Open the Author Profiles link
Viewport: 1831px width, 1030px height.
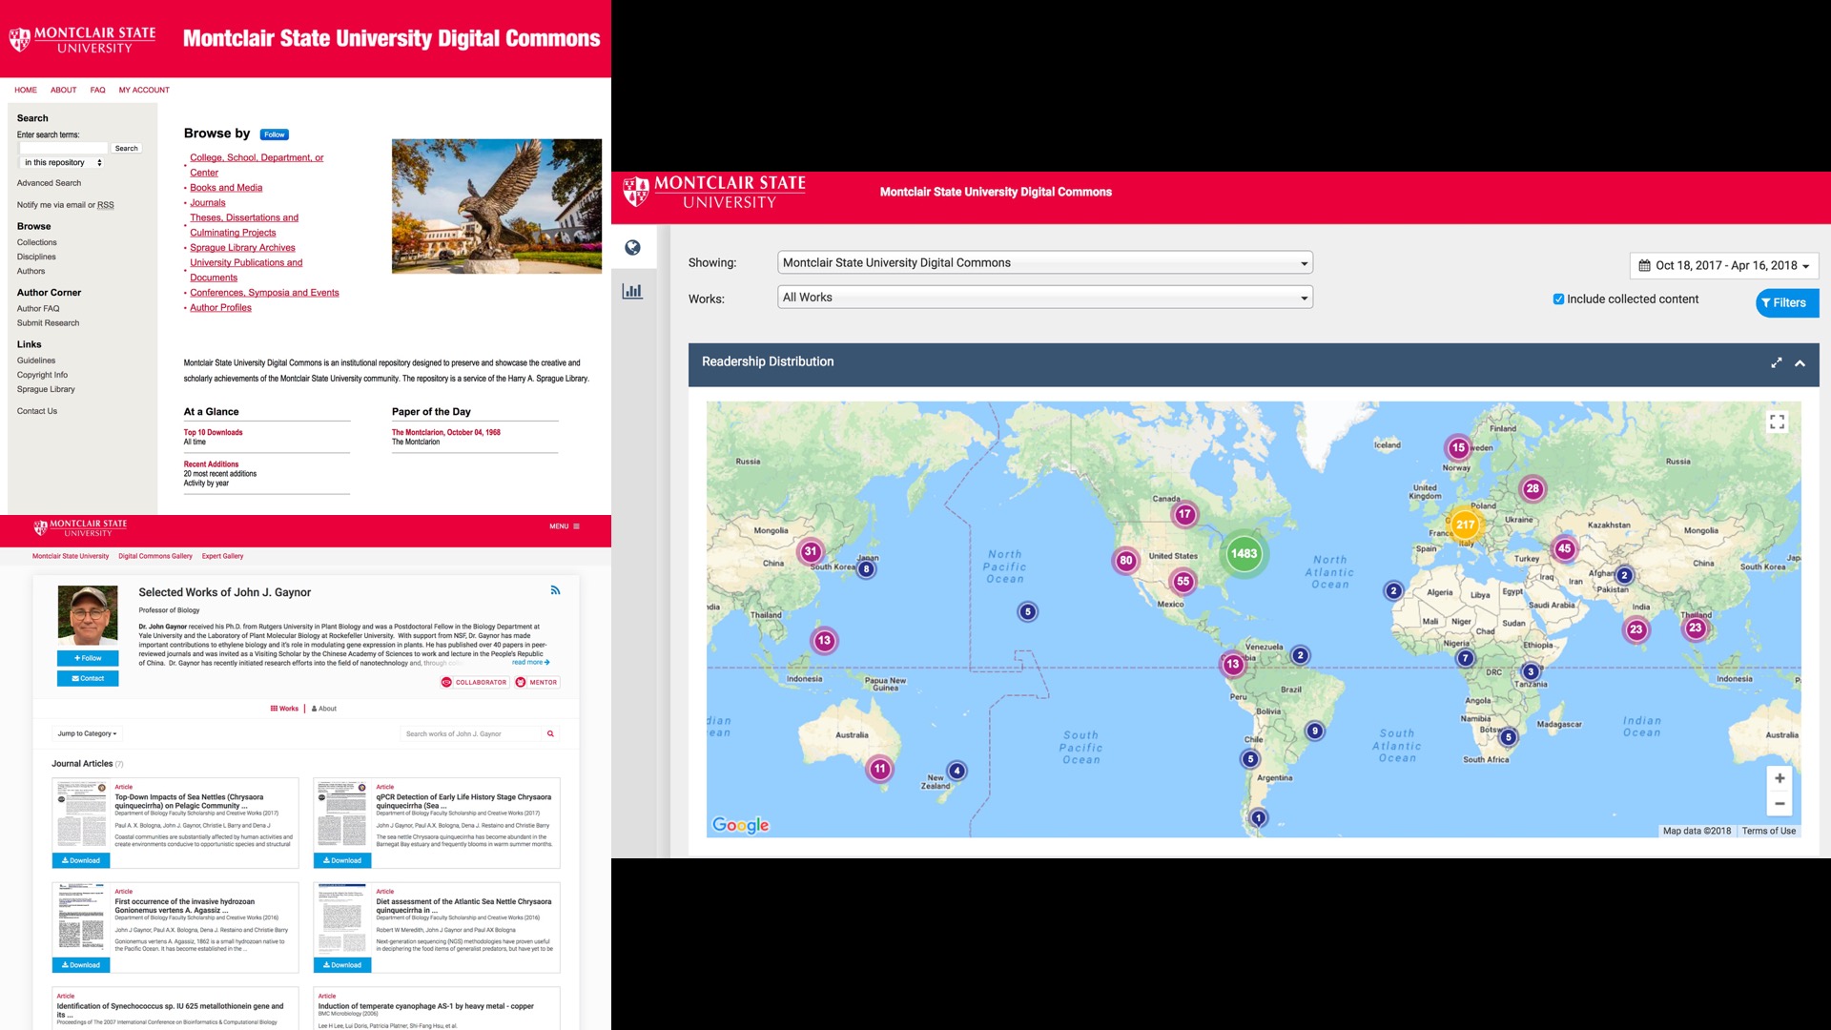220,307
